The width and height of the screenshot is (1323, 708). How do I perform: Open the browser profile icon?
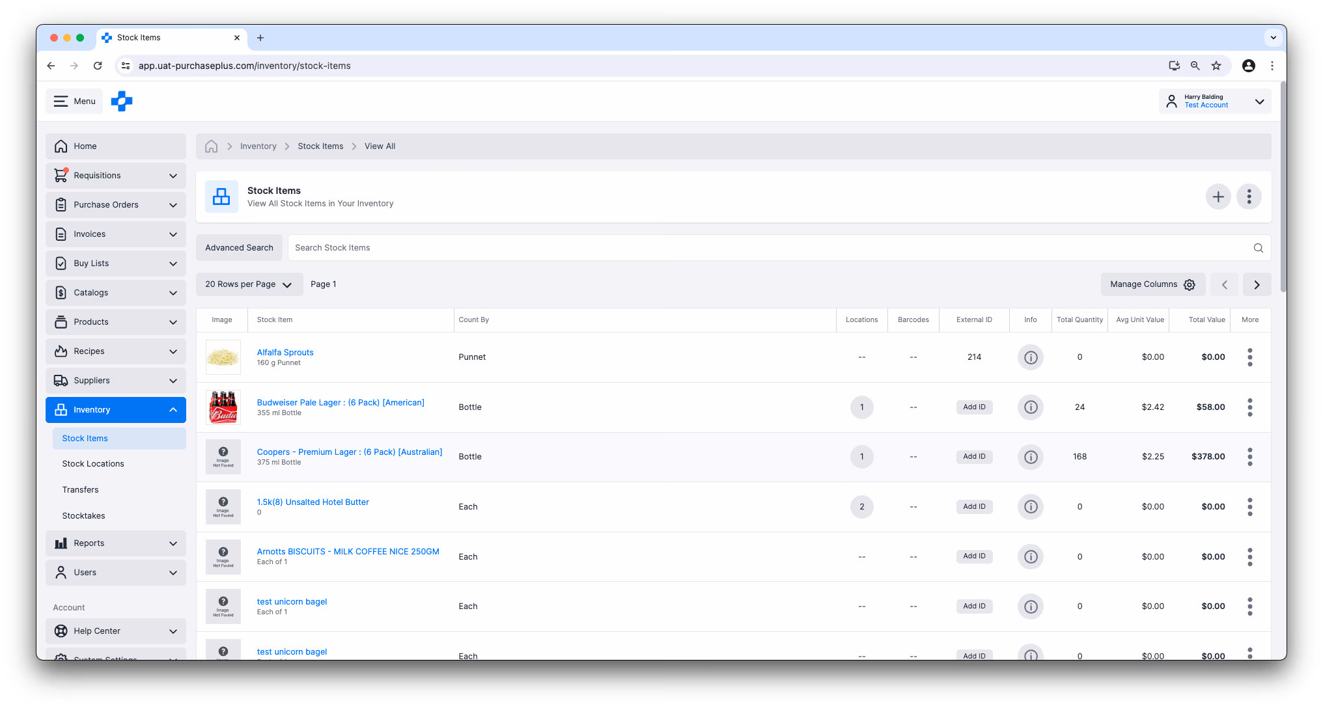point(1248,66)
